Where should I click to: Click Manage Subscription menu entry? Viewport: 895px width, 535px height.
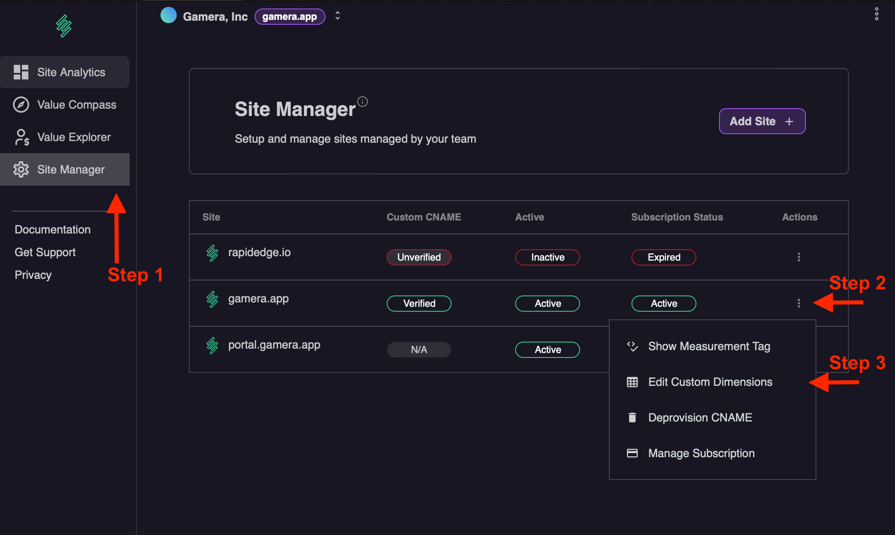coord(701,453)
